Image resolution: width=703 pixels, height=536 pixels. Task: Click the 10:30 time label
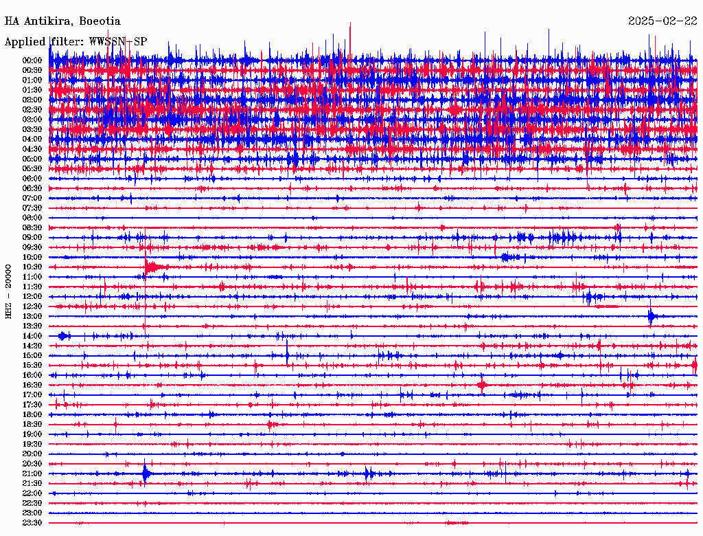click(32, 267)
